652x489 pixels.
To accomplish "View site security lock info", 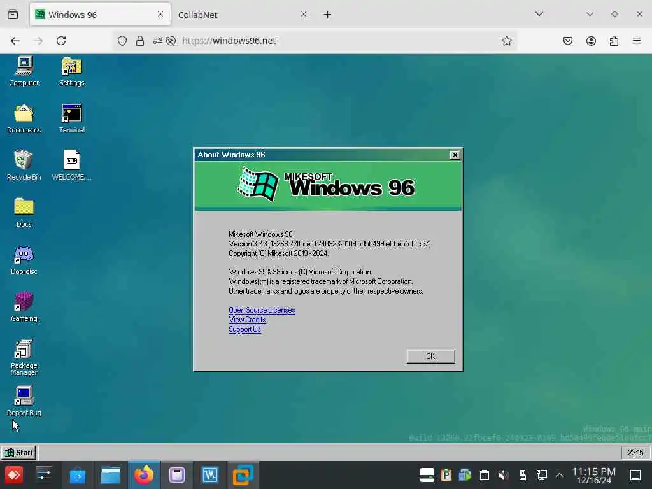I will coord(140,41).
